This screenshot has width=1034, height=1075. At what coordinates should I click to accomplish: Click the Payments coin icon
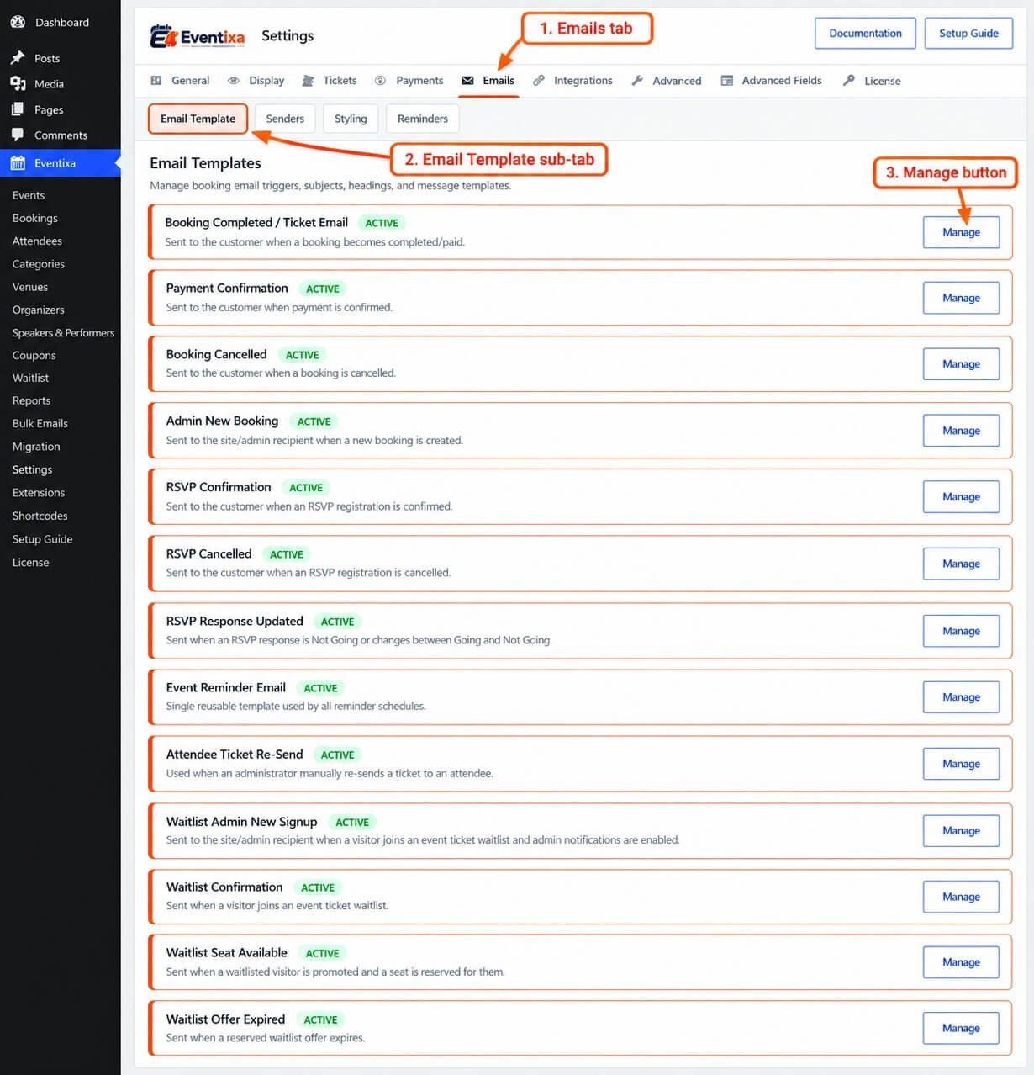click(x=380, y=81)
